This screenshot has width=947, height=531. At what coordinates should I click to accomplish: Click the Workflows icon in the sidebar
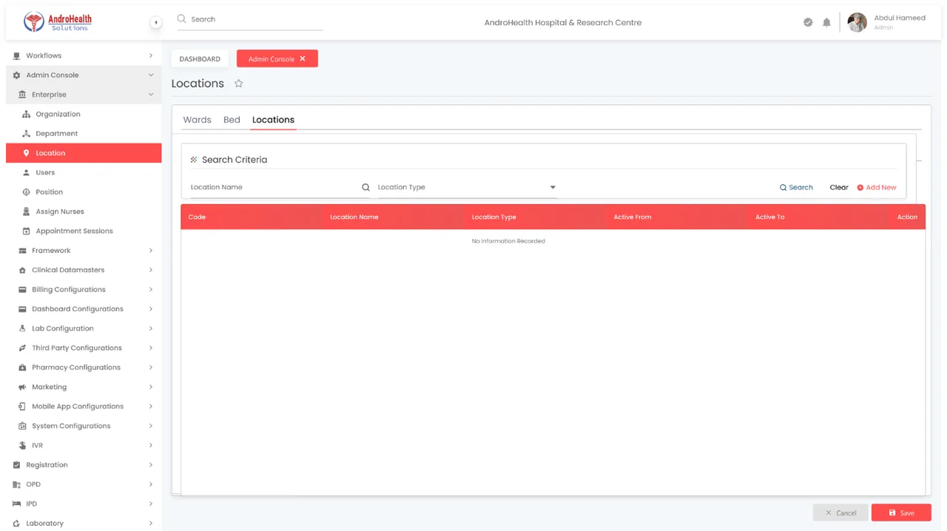(17, 55)
